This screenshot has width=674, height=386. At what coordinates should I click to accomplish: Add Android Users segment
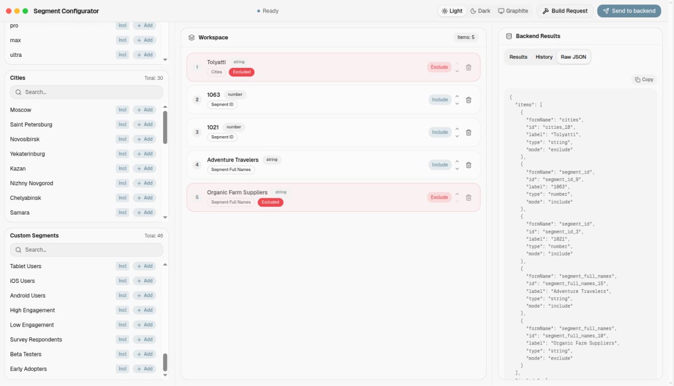[x=144, y=296]
